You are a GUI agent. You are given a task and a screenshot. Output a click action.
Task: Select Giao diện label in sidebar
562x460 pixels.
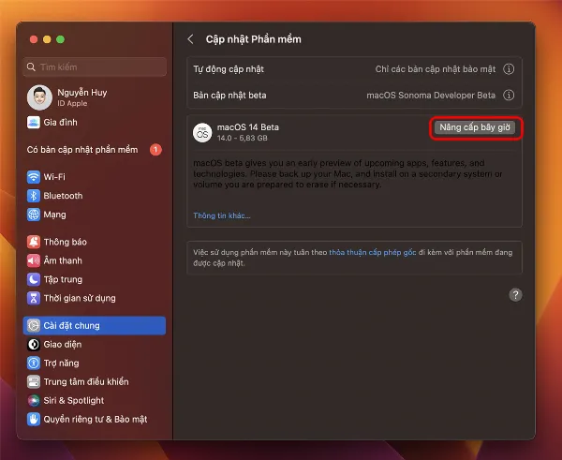click(x=63, y=345)
